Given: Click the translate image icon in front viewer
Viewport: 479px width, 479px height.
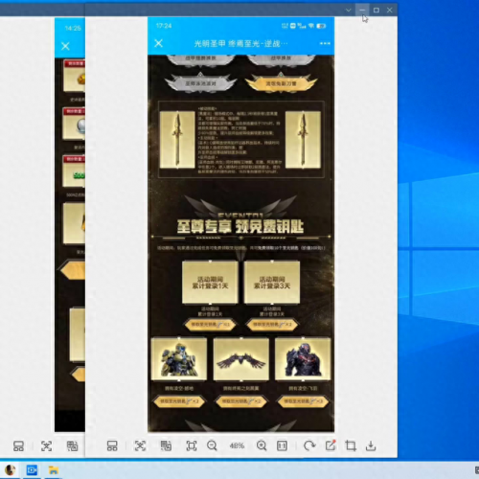Looking at the screenshot, I should tap(166, 445).
